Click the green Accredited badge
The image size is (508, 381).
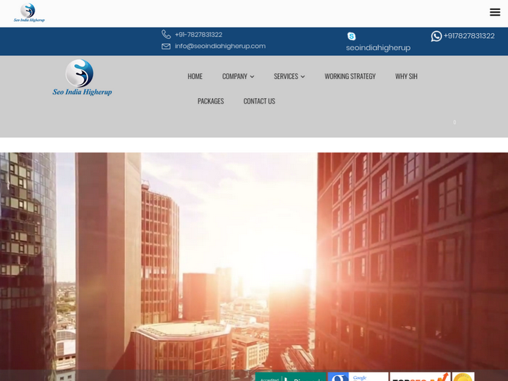pos(290,377)
